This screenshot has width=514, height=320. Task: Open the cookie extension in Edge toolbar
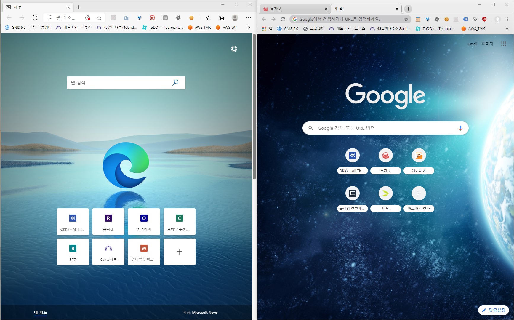(x=191, y=18)
